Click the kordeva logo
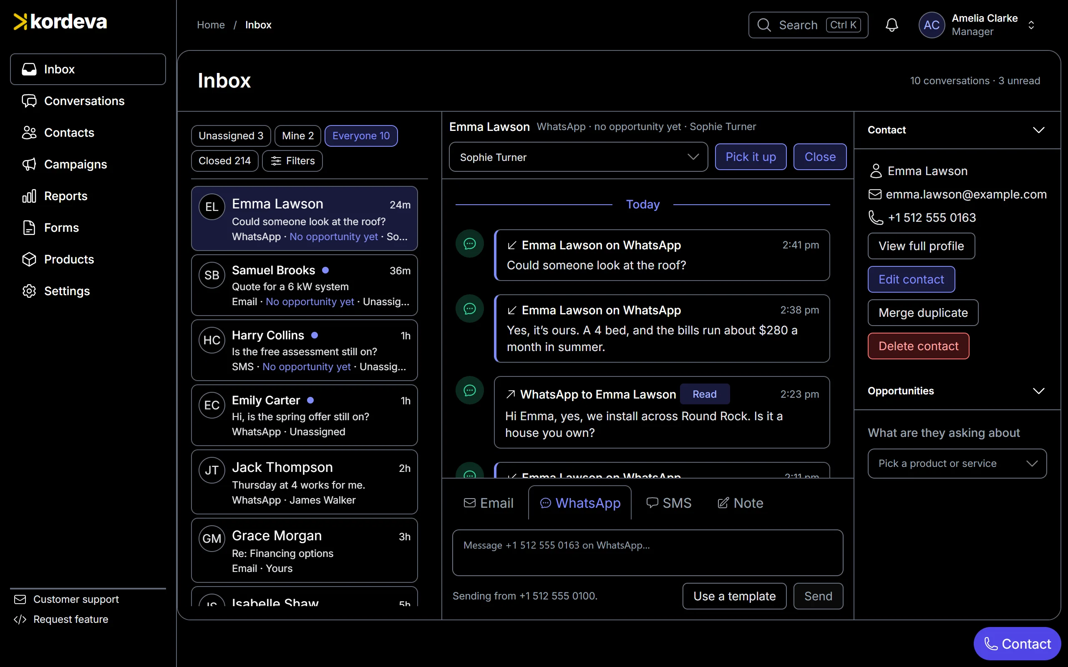The height and width of the screenshot is (667, 1068). [x=60, y=22]
